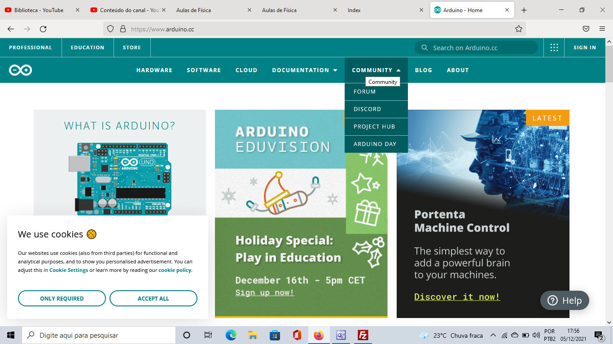
Task: Click the Arduino infinity logo
Action: (x=20, y=70)
